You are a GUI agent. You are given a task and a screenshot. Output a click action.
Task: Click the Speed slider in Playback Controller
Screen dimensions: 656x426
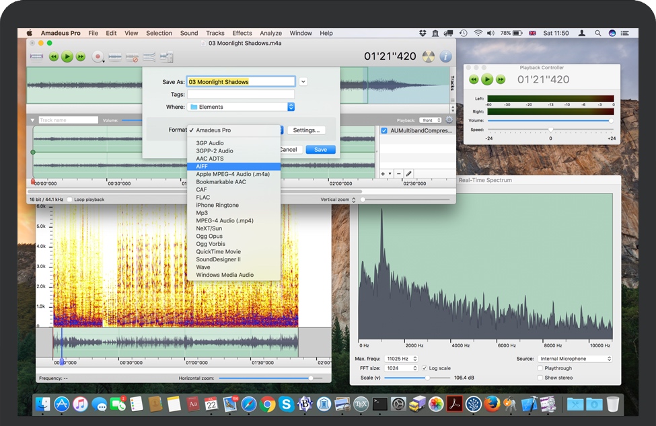click(x=550, y=130)
